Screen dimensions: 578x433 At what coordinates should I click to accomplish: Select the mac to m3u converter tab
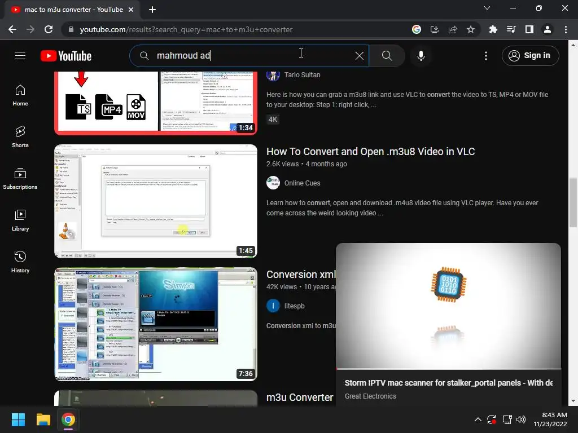73,10
